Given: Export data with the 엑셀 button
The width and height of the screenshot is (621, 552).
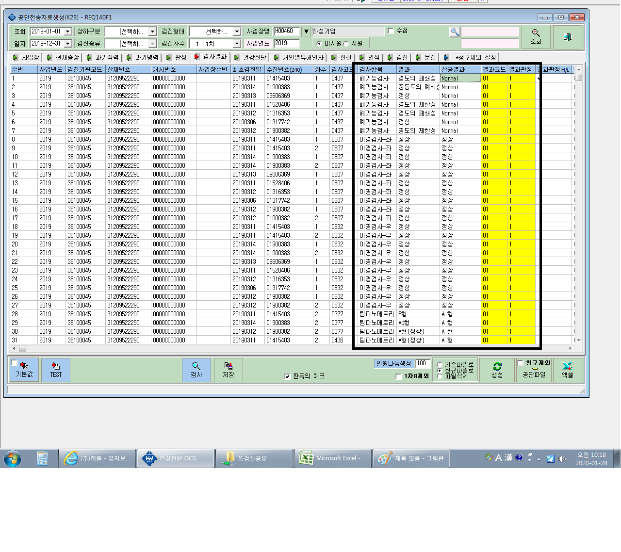Looking at the screenshot, I should pyautogui.click(x=568, y=370).
